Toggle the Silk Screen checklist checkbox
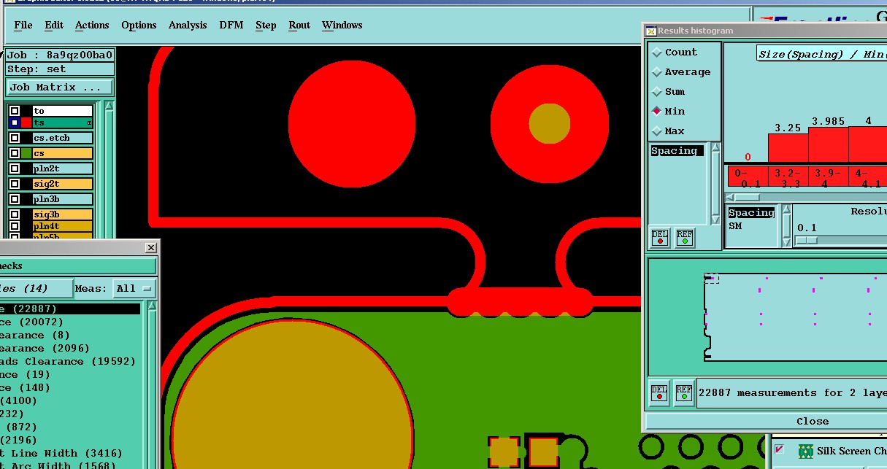This screenshot has width=887, height=469. tap(780, 449)
